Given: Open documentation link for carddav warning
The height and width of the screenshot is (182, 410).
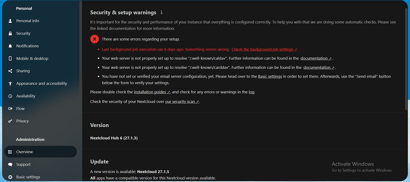Looking at the screenshot, I should pos(319,68).
